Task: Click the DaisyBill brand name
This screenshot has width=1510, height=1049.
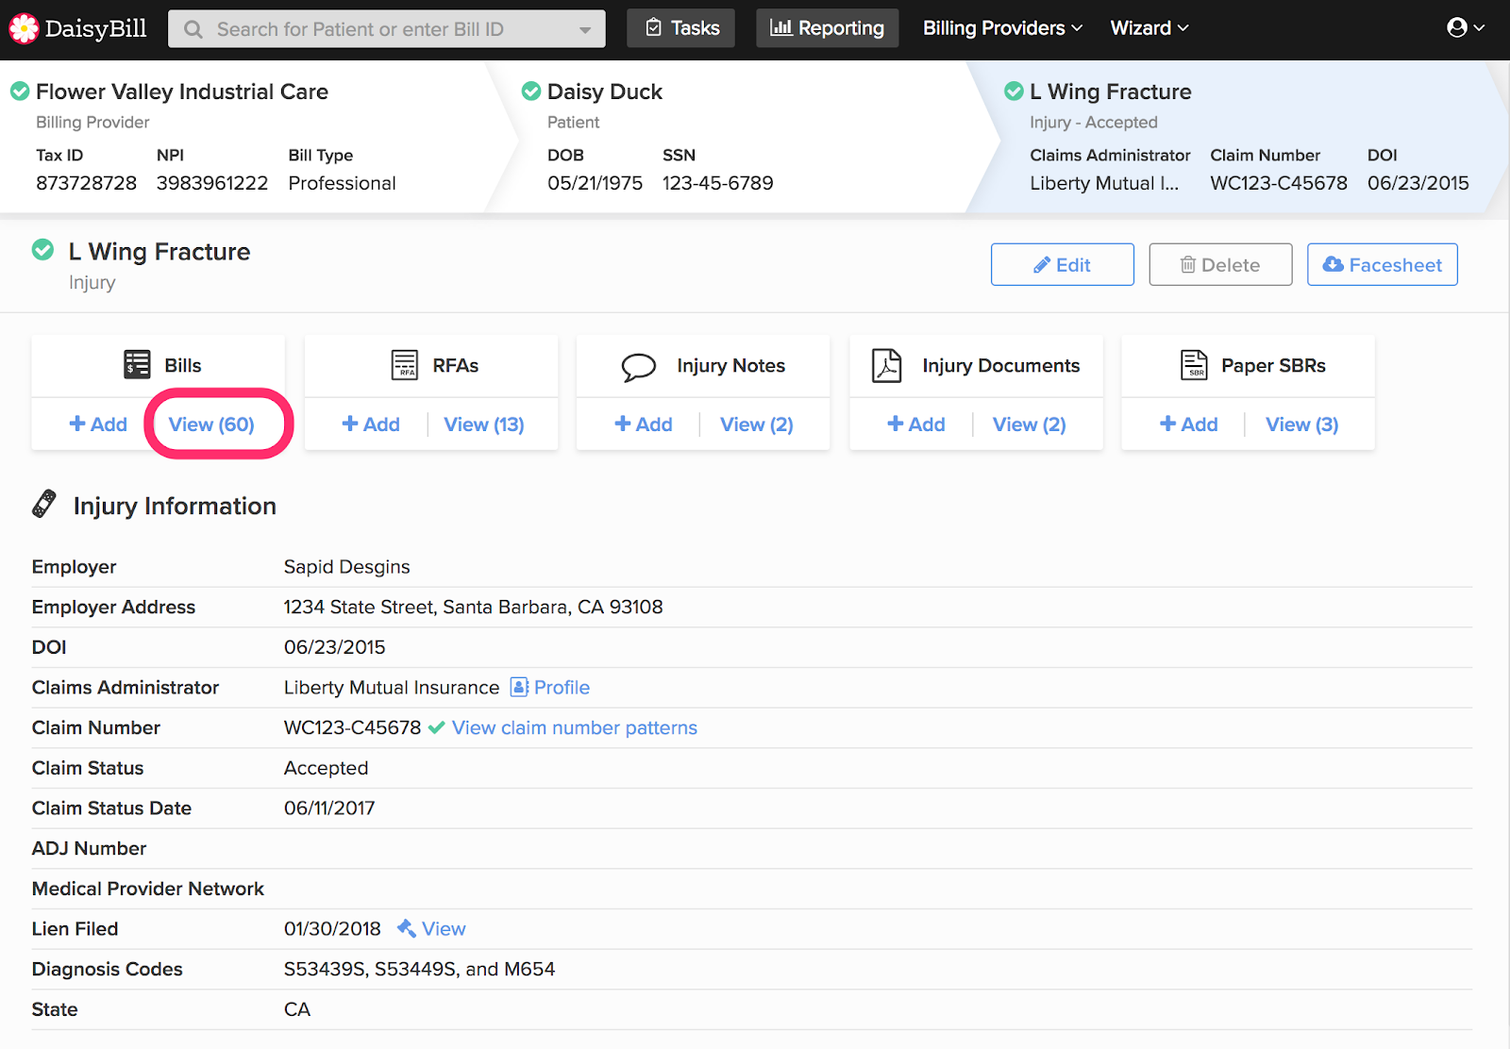Action: coord(96,29)
